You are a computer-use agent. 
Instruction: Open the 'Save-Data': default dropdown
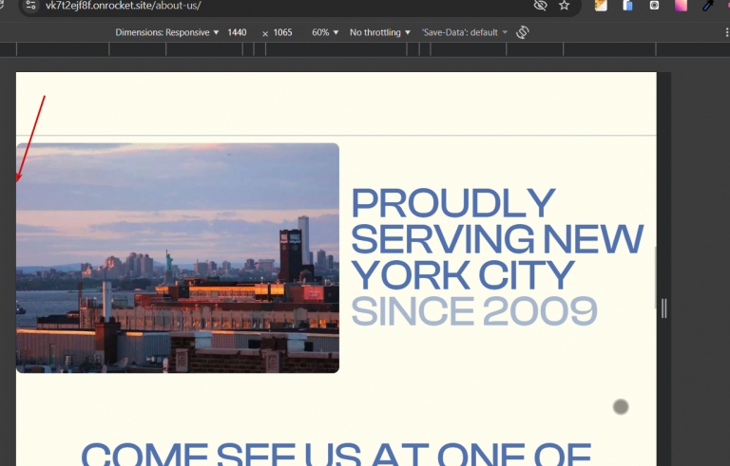(464, 32)
